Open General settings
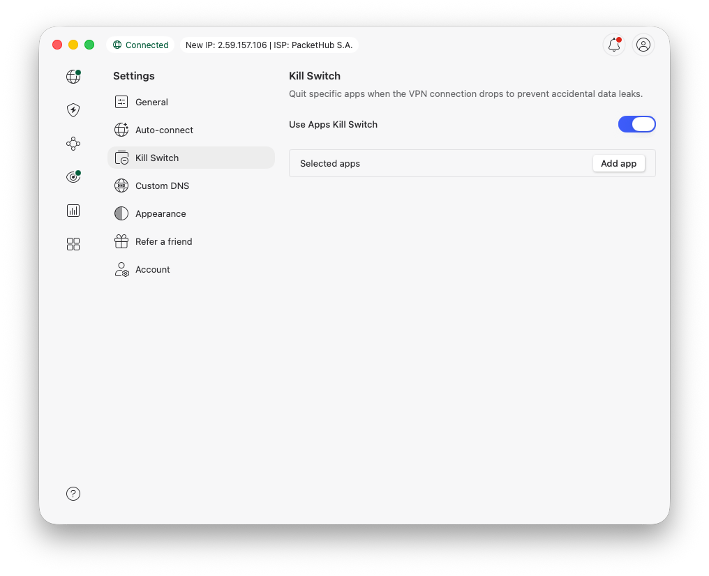709x576 pixels. pos(152,102)
